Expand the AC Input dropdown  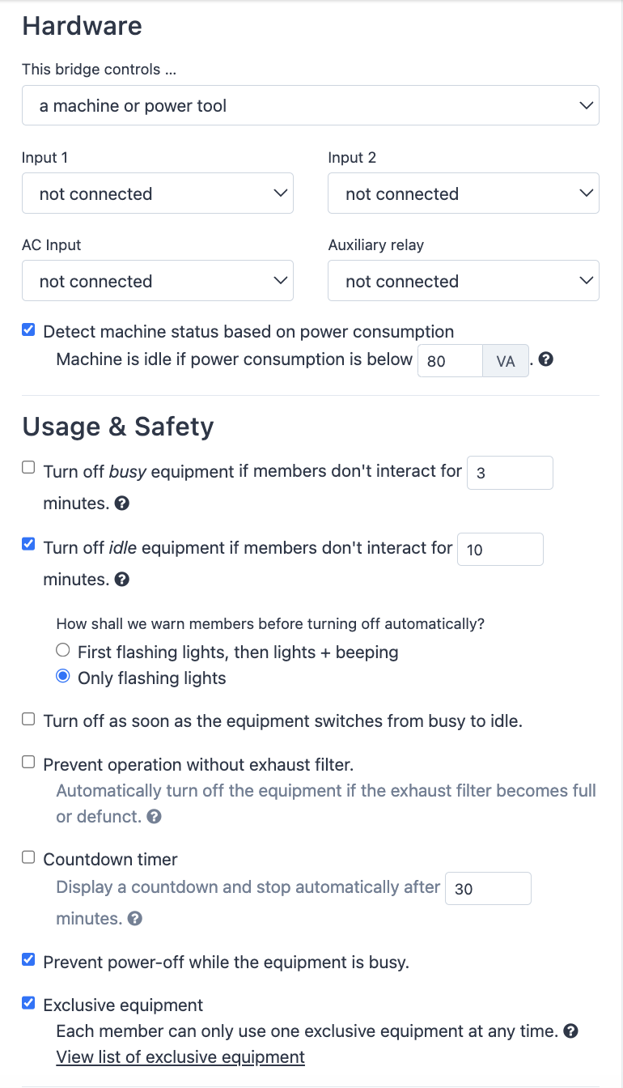pos(158,281)
